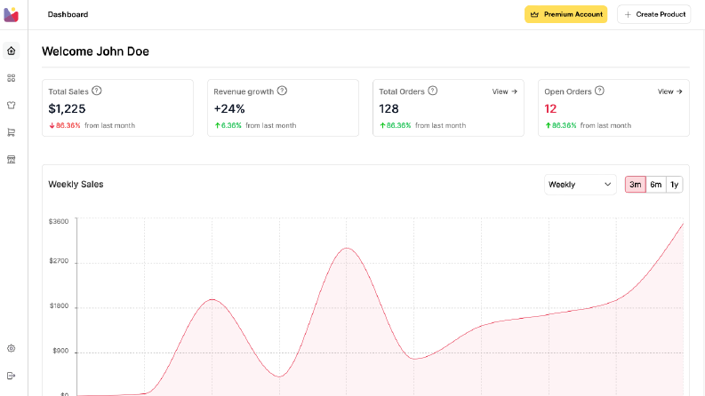
Task: Click the 128 total orders value
Action: 389,108
